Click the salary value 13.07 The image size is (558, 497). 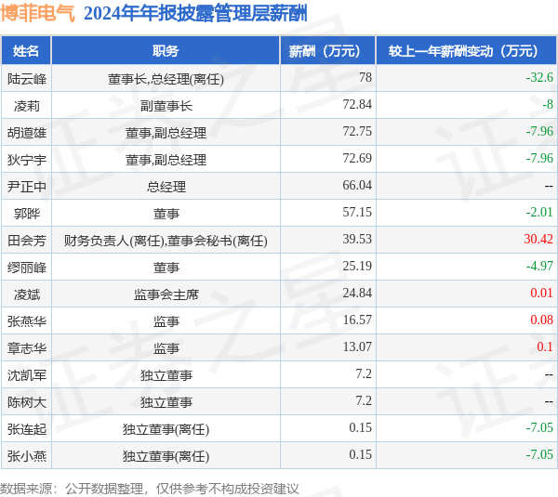[x=357, y=347]
